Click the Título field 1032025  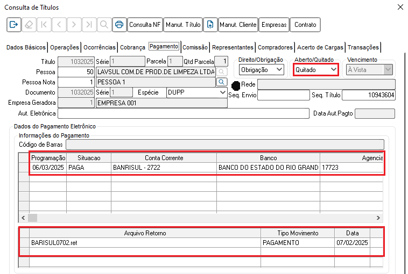(x=76, y=62)
